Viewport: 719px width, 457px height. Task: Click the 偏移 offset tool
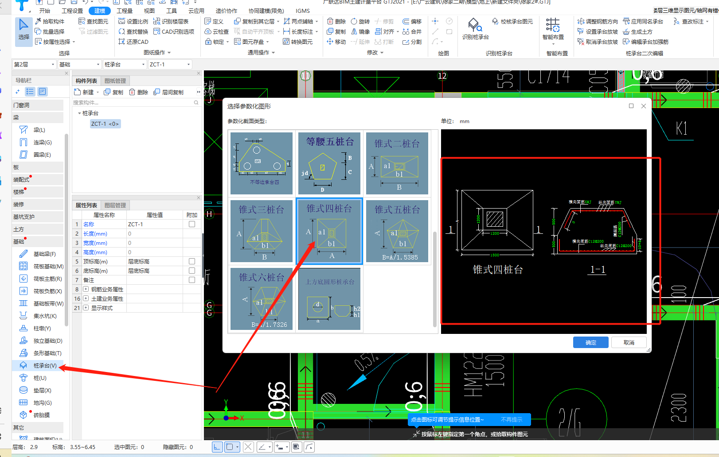coord(412,21)
